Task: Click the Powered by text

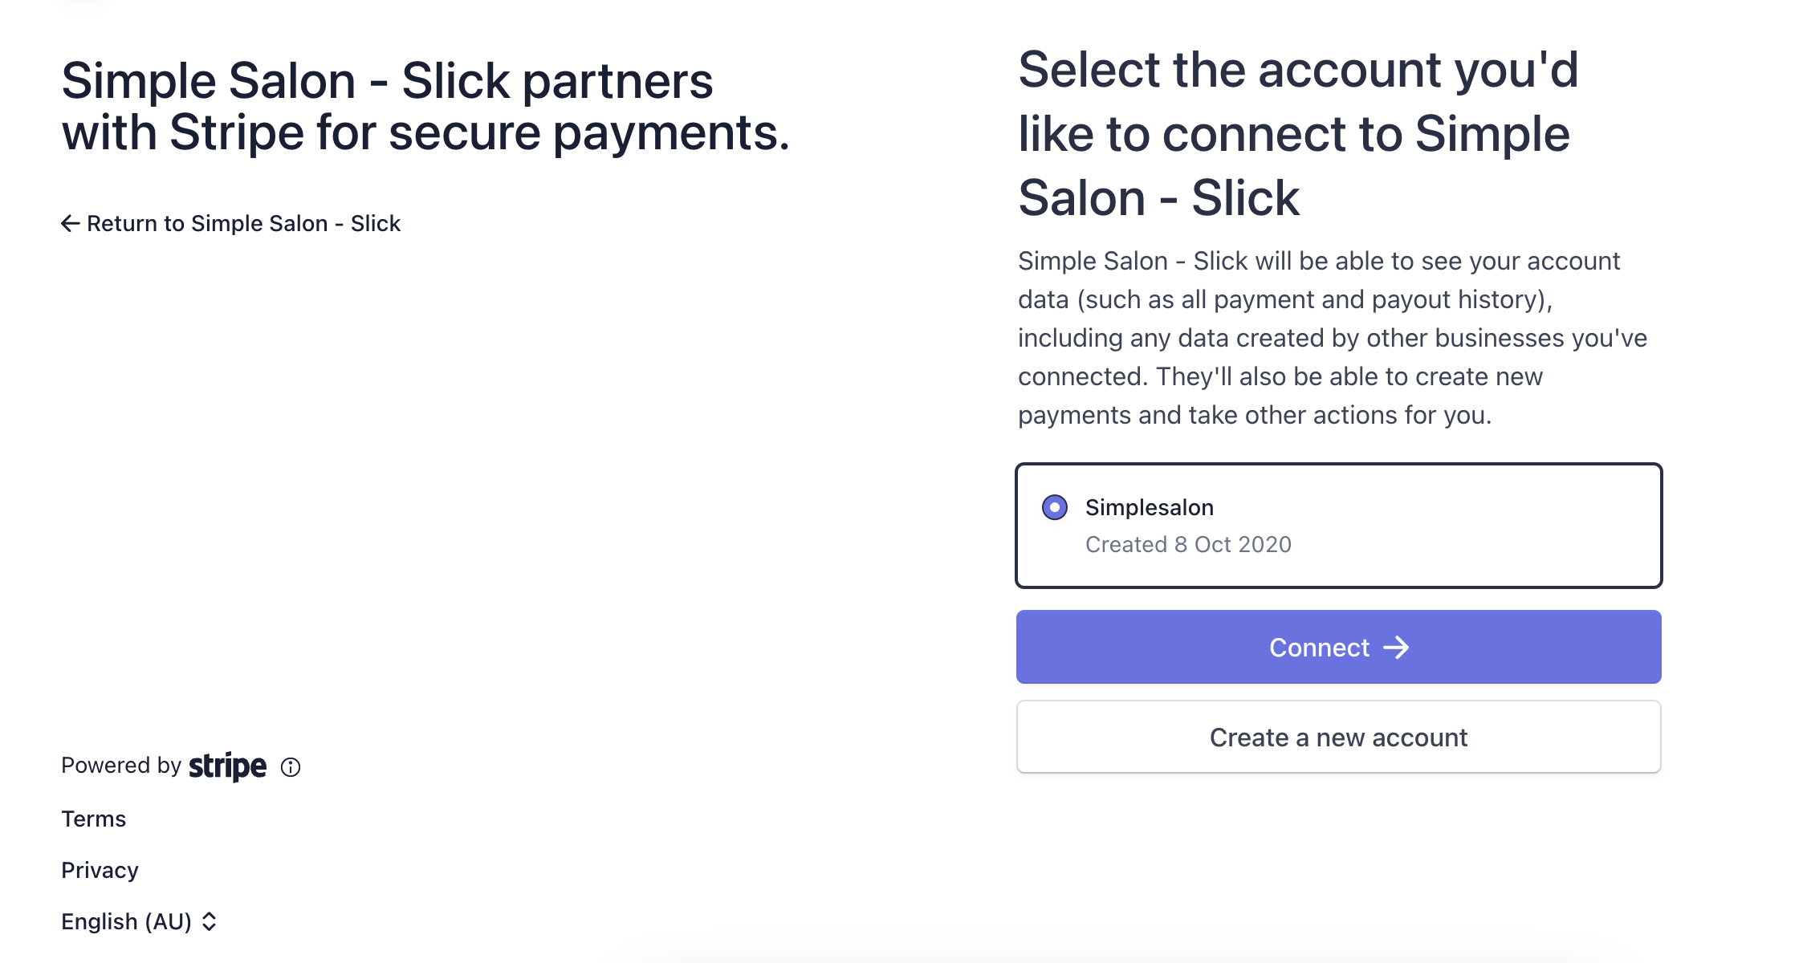Action: (121, 766)
